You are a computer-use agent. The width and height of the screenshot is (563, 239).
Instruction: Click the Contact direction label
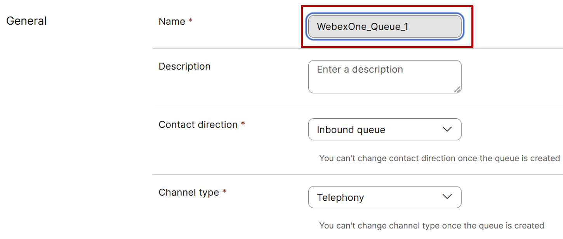pos(198,125)
